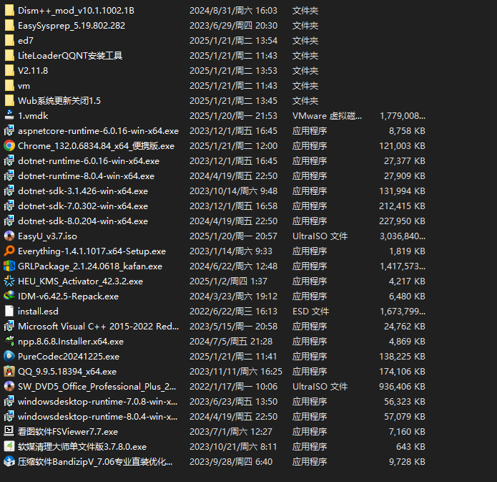The image size is (497, 482).
Task: Click the GRLPackage kafan file icon
Action: 9,266
